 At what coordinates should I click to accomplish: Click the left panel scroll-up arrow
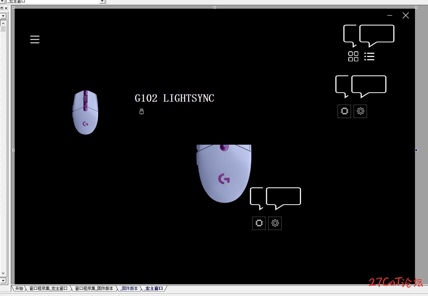(x=3, y=23)
